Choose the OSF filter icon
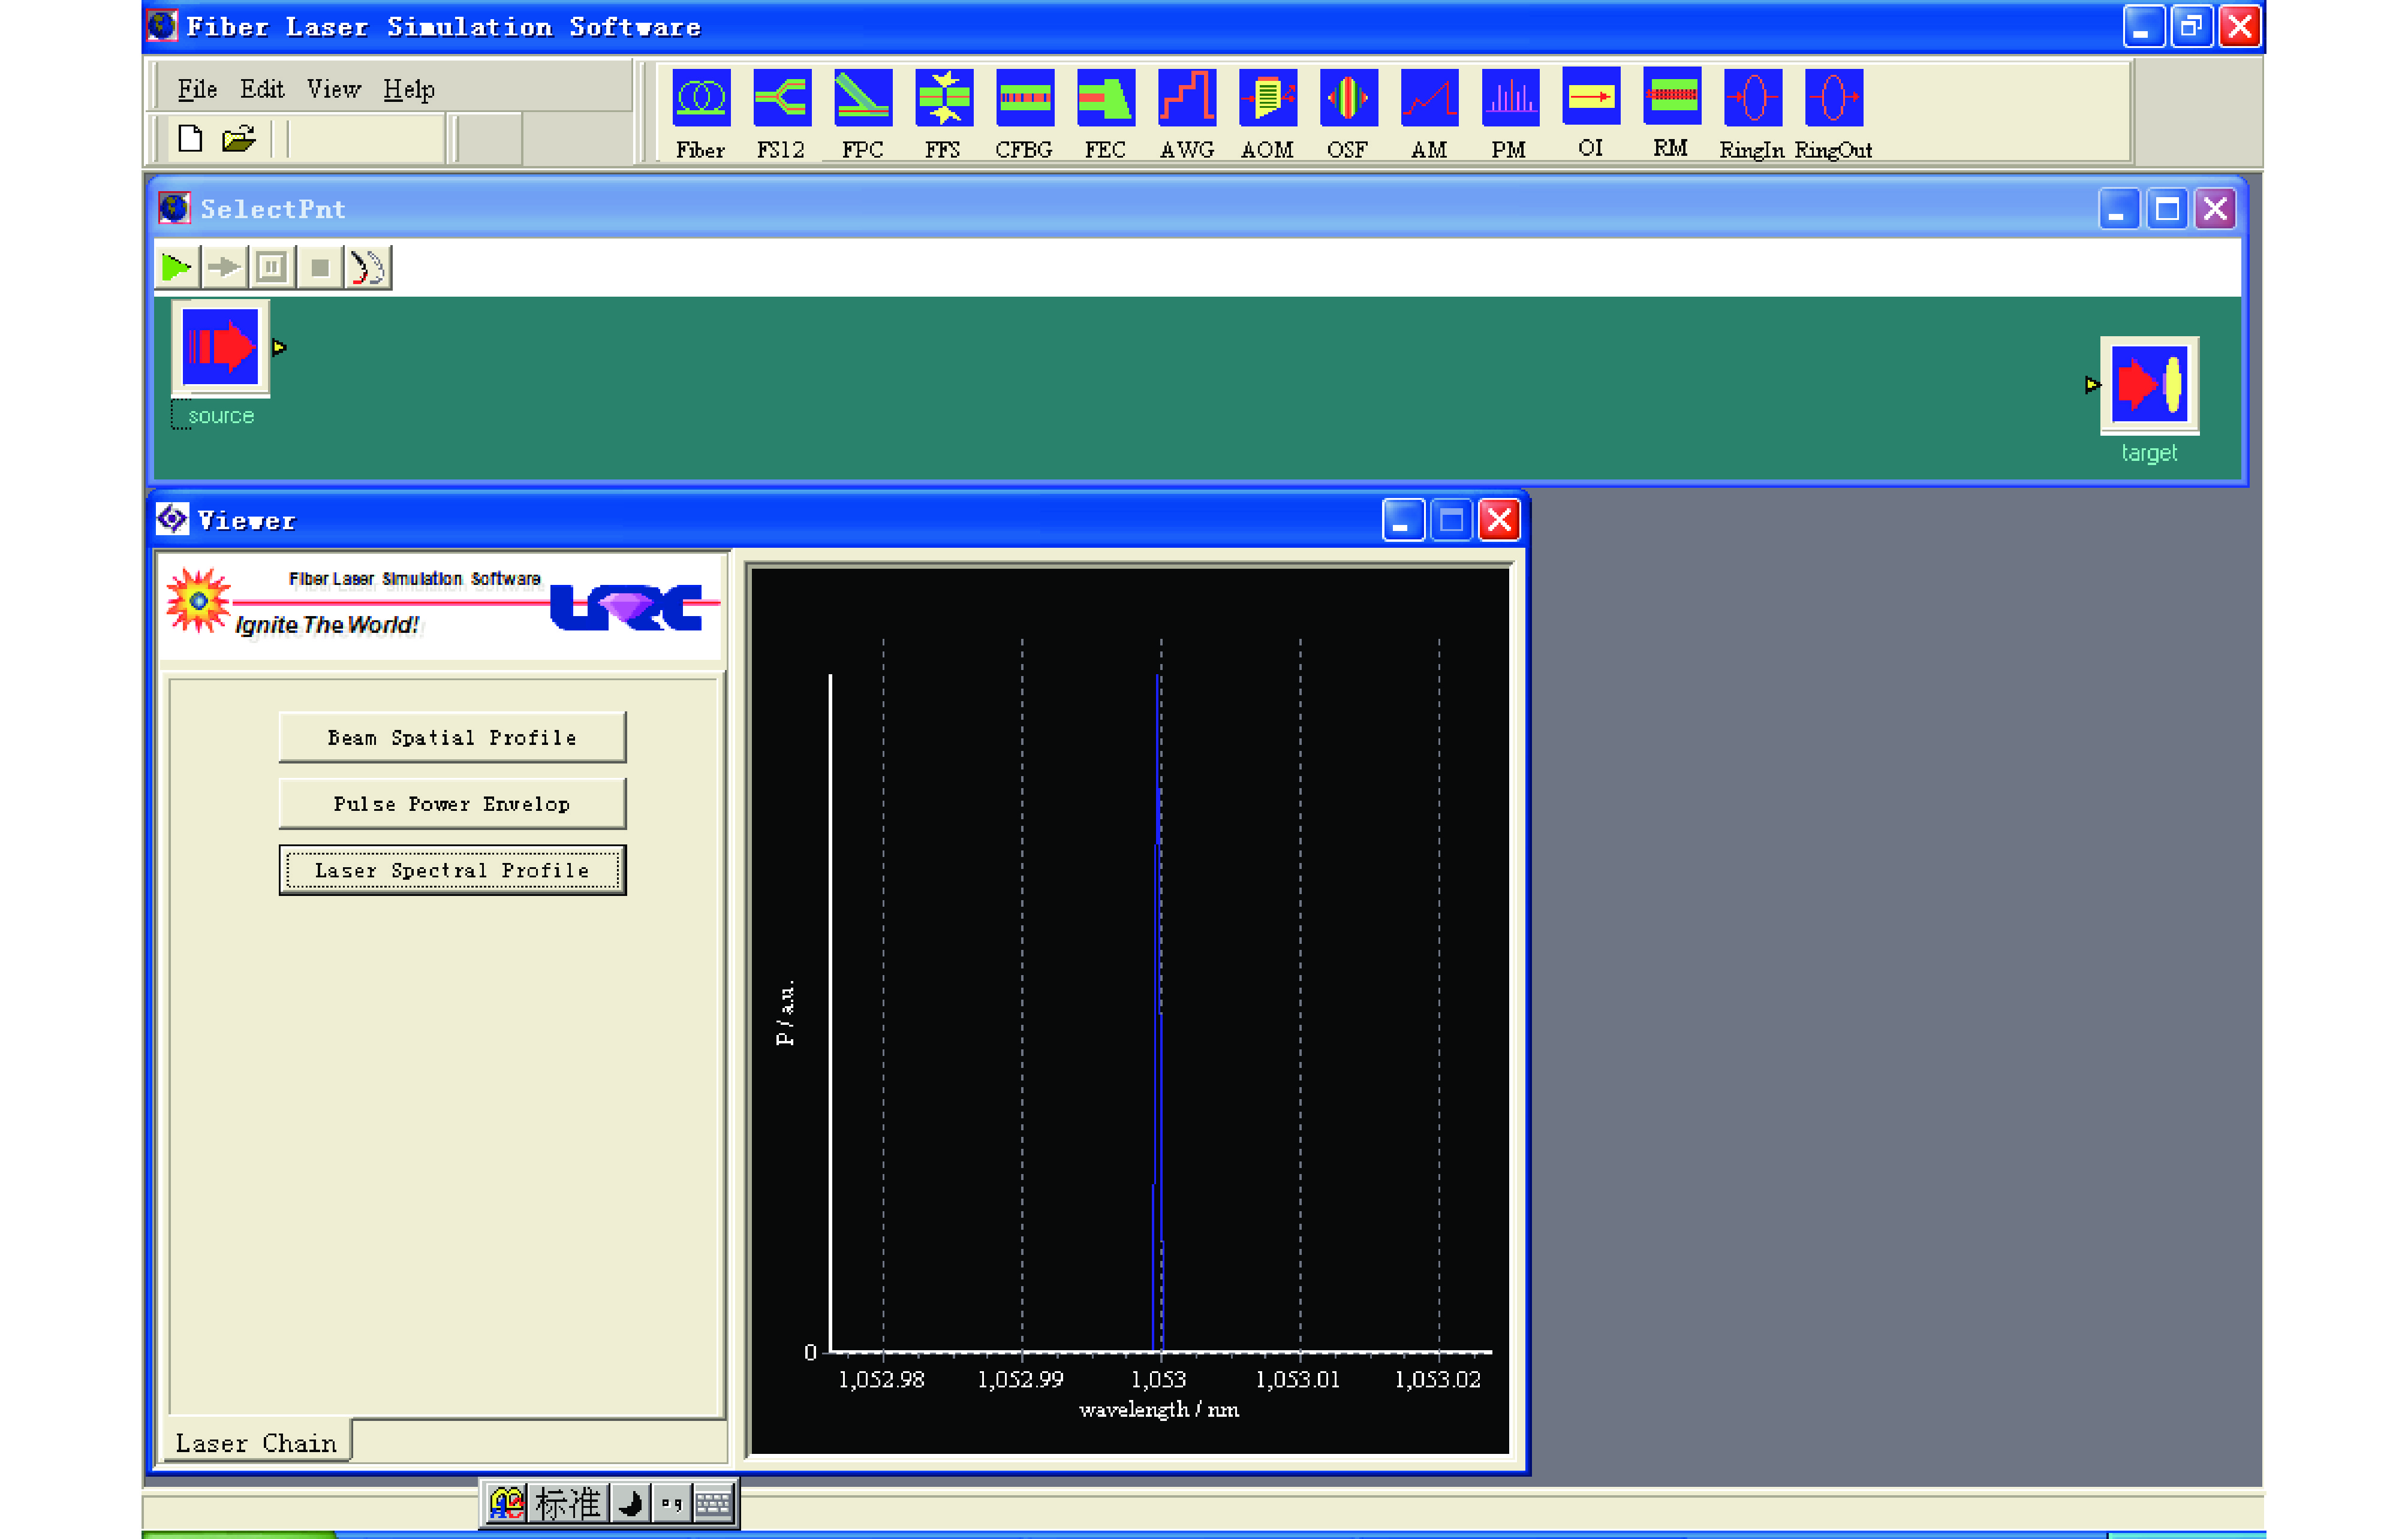Viewport: 2408px width, 1539px height. click(1348, 98)
